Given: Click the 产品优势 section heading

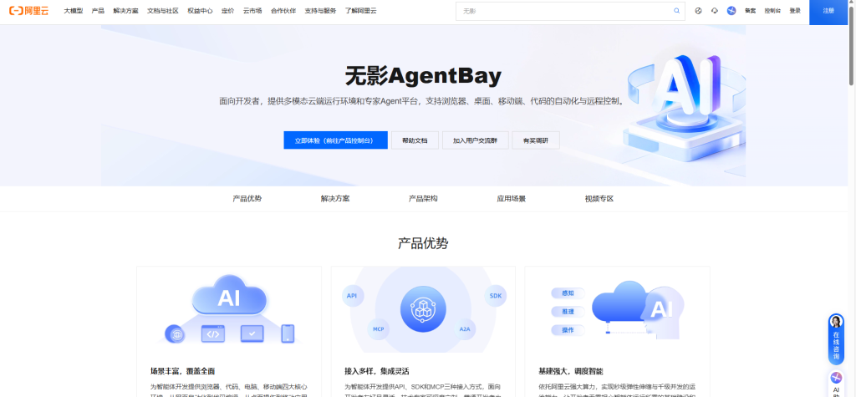Looking at the screenshot, I should [423, 243].
